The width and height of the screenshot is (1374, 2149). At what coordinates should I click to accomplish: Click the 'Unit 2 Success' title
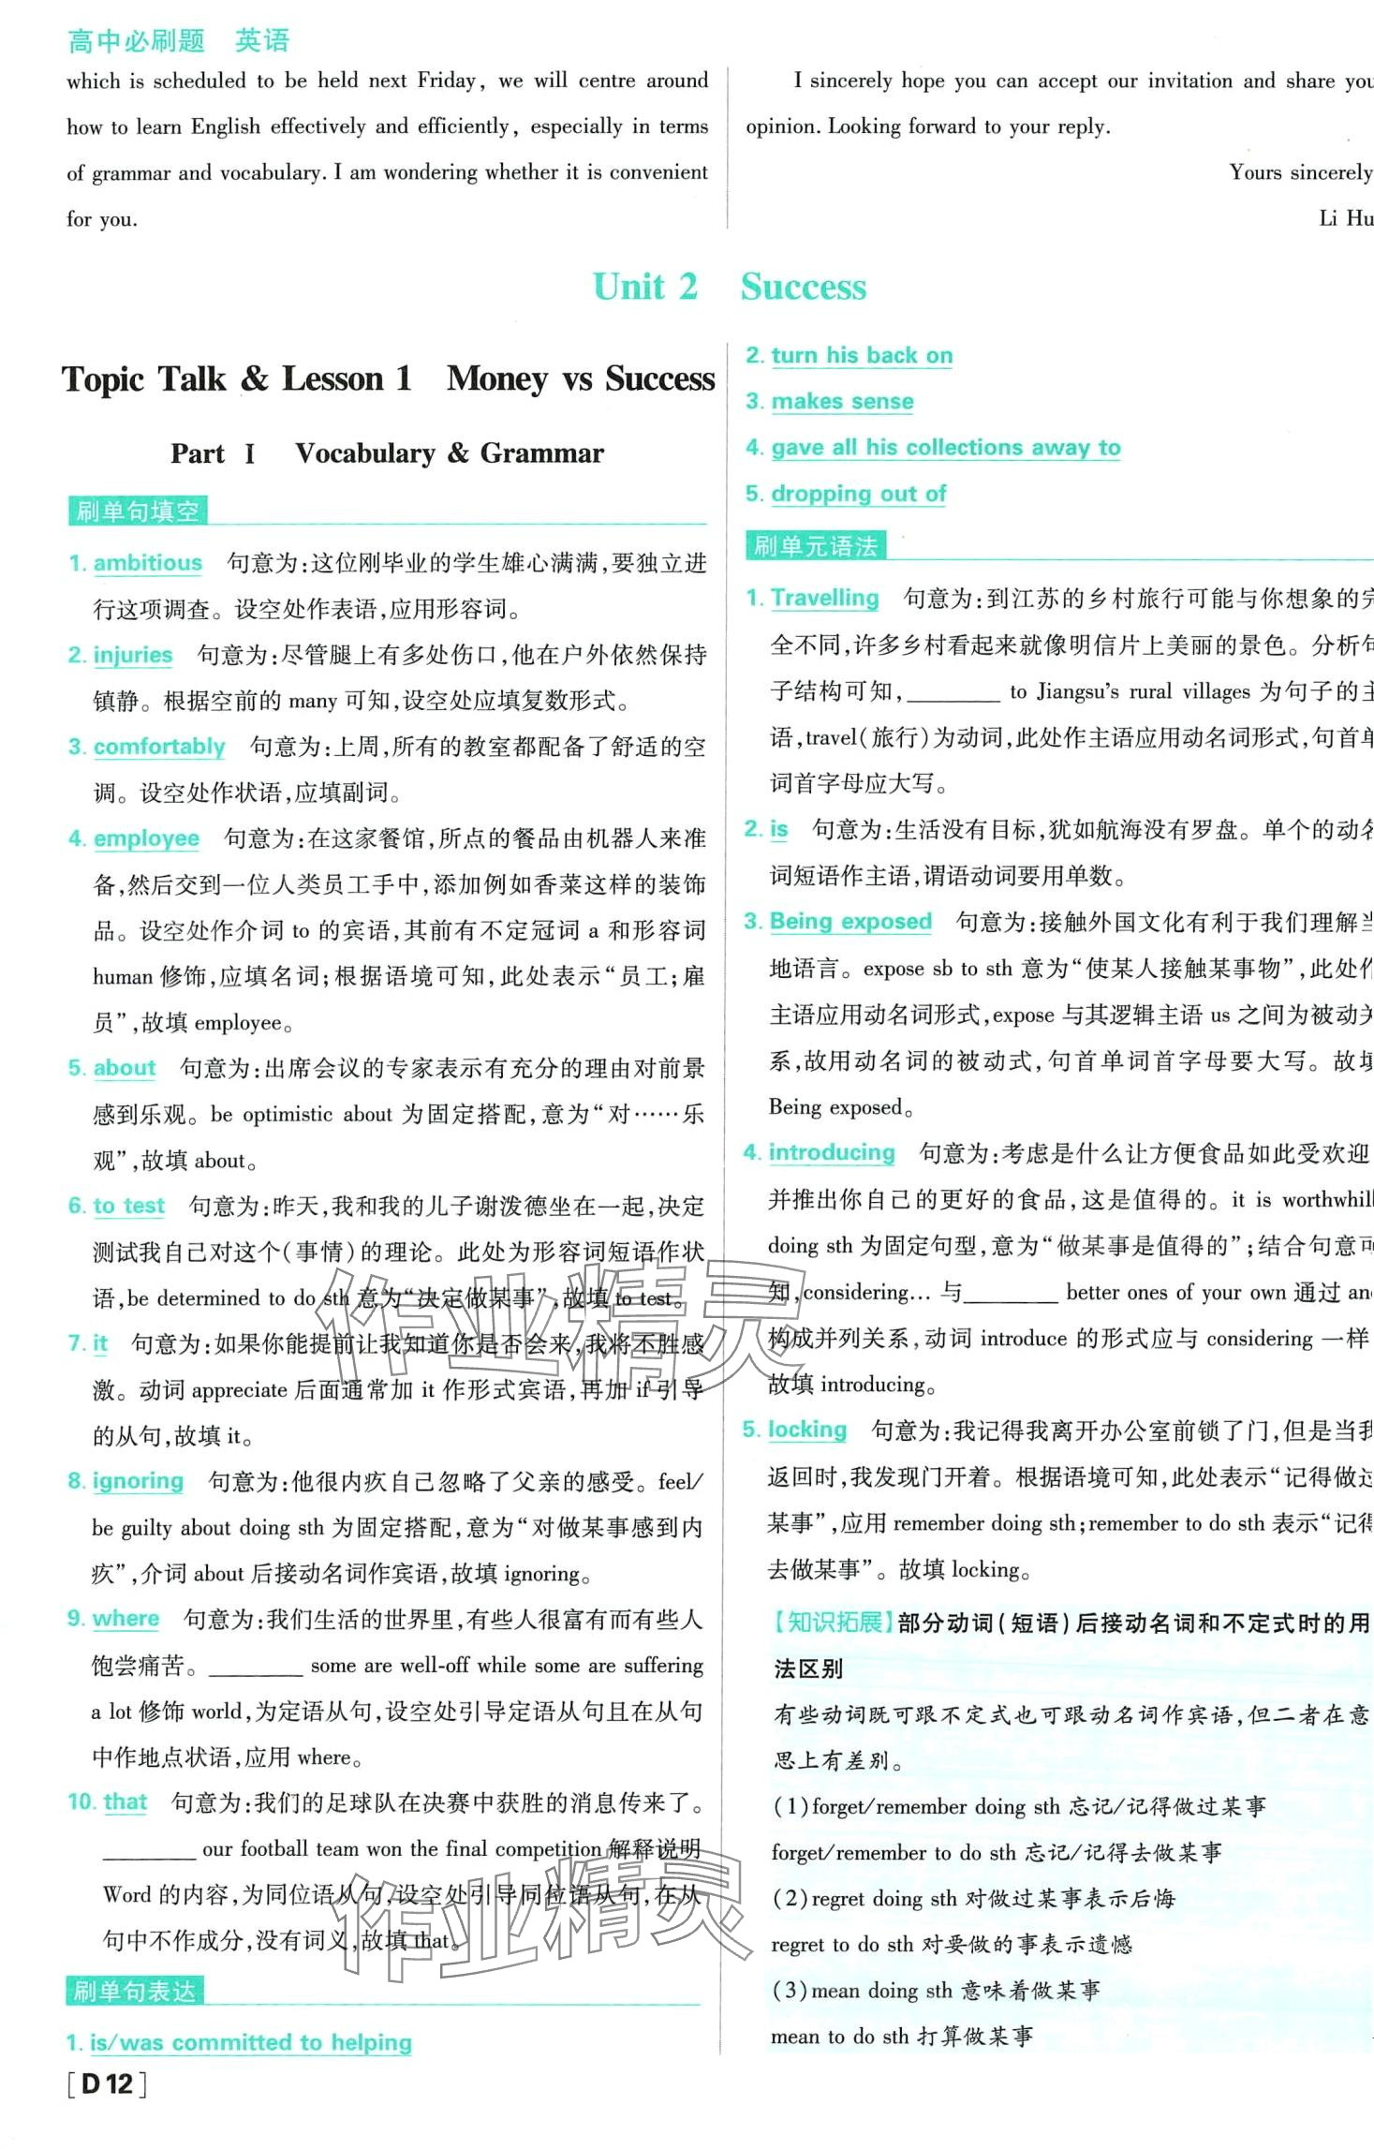(x=730, y=287)
